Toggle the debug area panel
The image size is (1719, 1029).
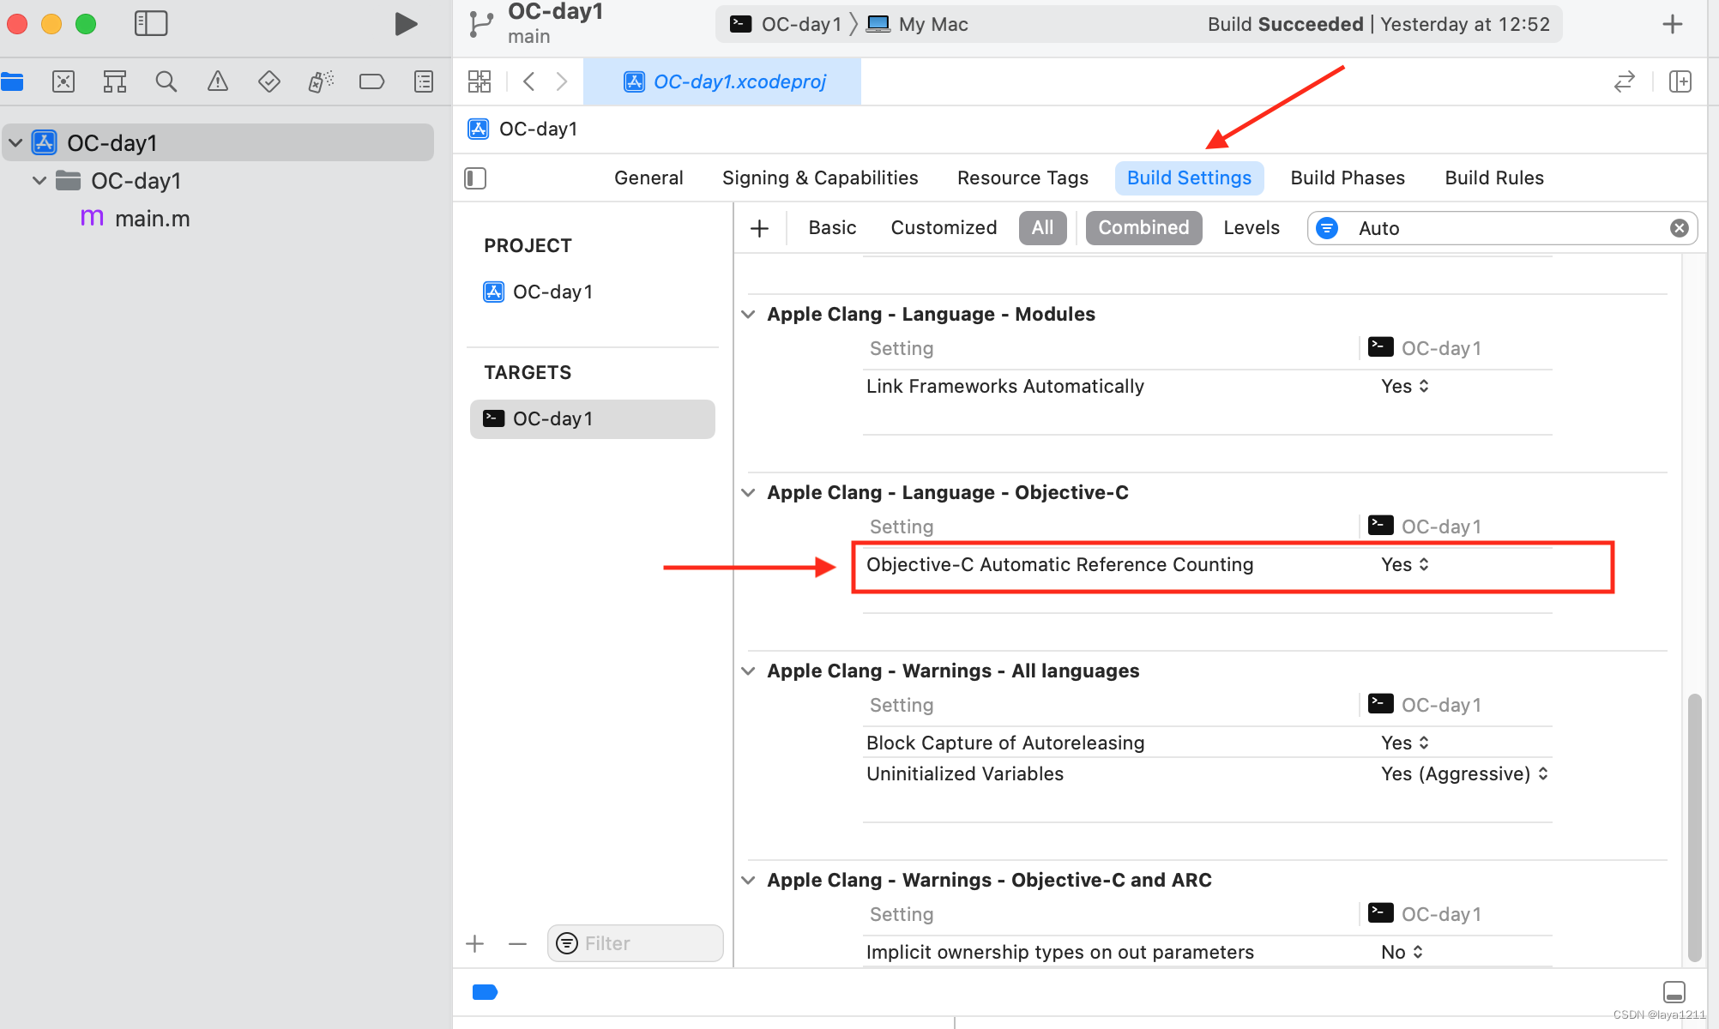[1674, 992]
